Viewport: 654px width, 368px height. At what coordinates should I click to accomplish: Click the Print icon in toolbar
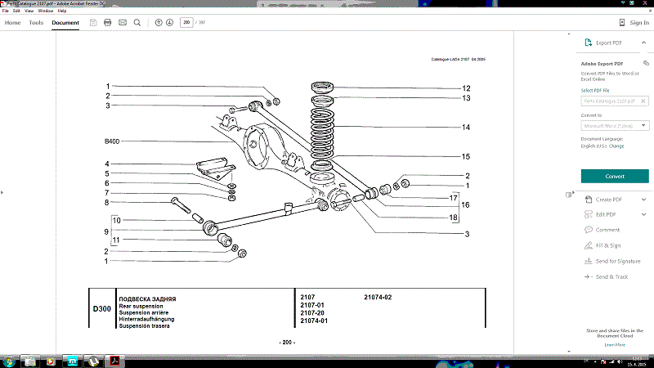108,23
